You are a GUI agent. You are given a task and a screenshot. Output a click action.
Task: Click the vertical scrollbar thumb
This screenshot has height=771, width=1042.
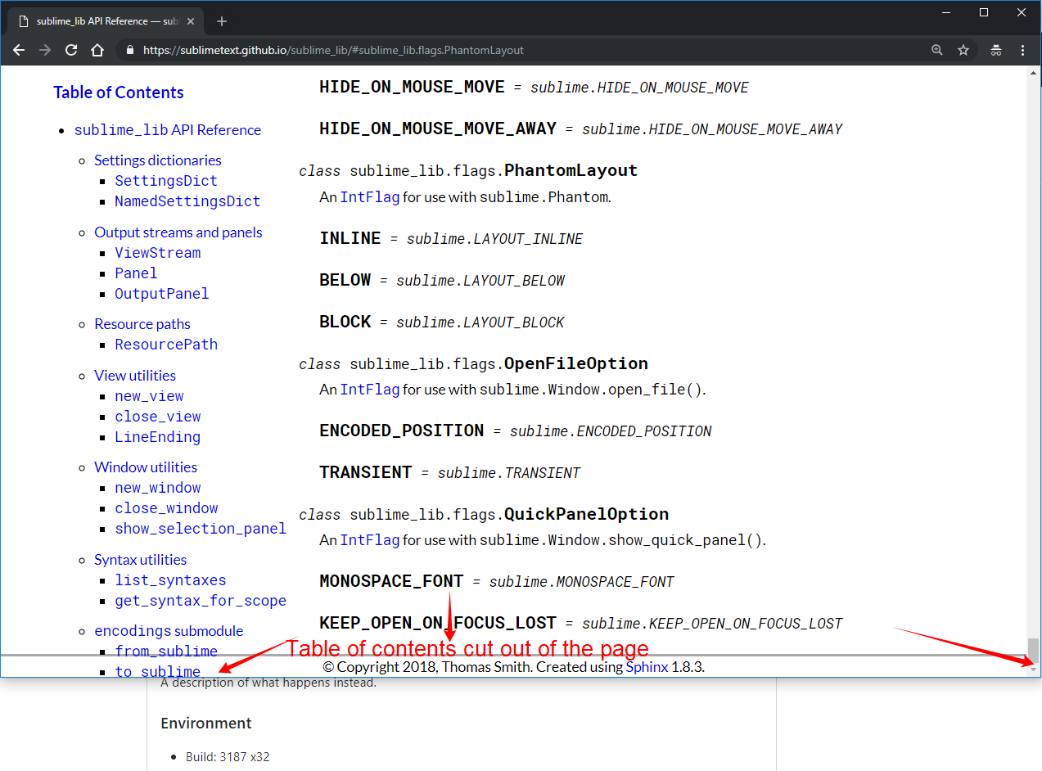[x=1034, y=649]
